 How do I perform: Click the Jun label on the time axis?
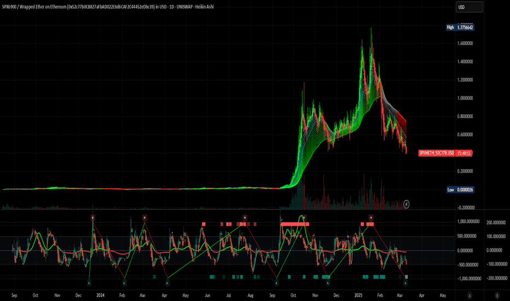tap(207, 296)
